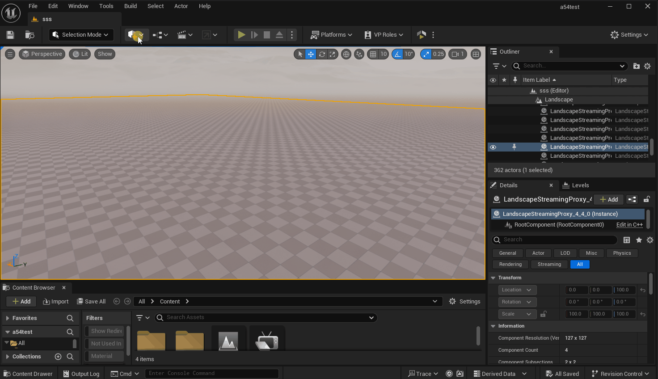The image size is (658, 379).
Task: Open the Selection Mode dropdown
Action: pyautogui.click(x=81, y=35)
